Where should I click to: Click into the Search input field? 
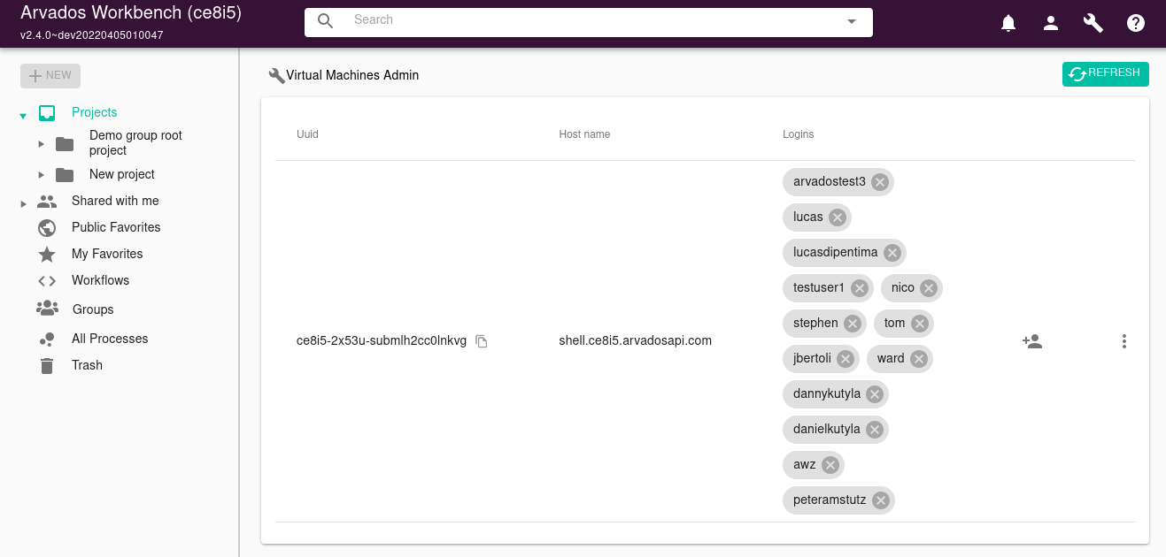click(584, 20)
